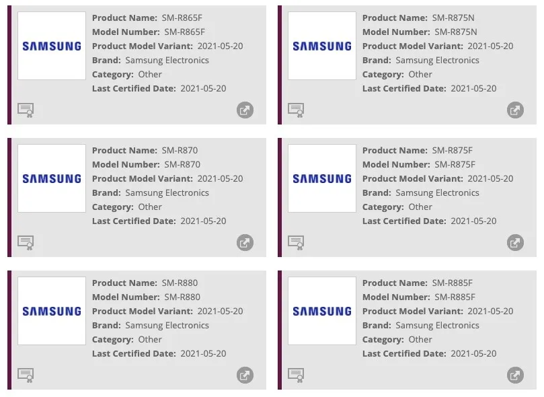Open external link for SM-R875N card
Viewport: 544px width, 397px height.
point(515,110)
